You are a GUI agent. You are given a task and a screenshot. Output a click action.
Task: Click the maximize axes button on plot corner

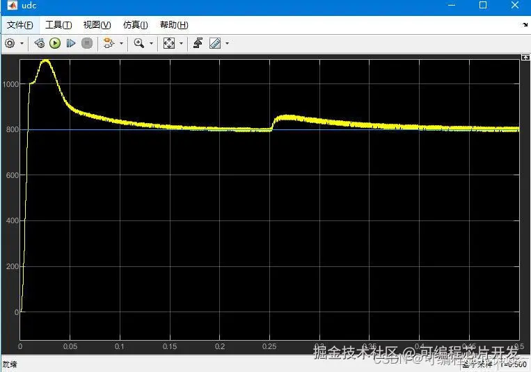525,58
